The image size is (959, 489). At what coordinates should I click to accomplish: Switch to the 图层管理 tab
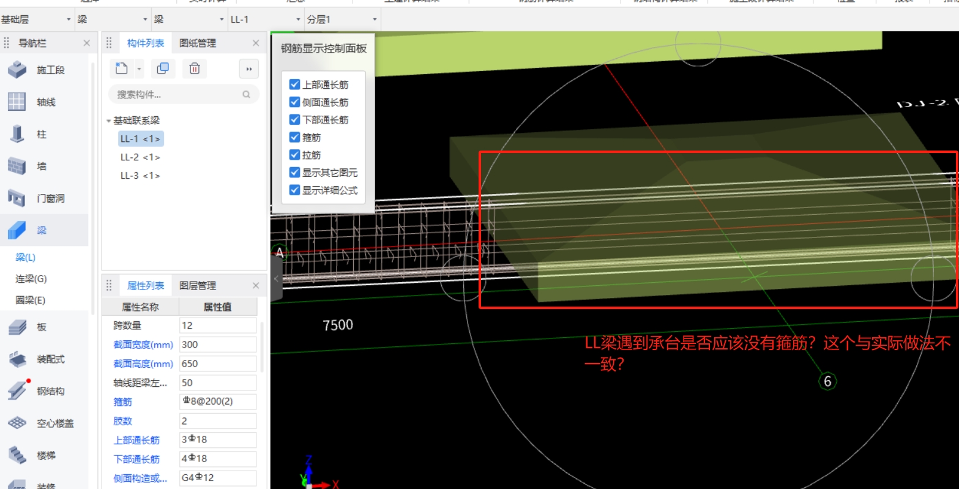(198, 285)
